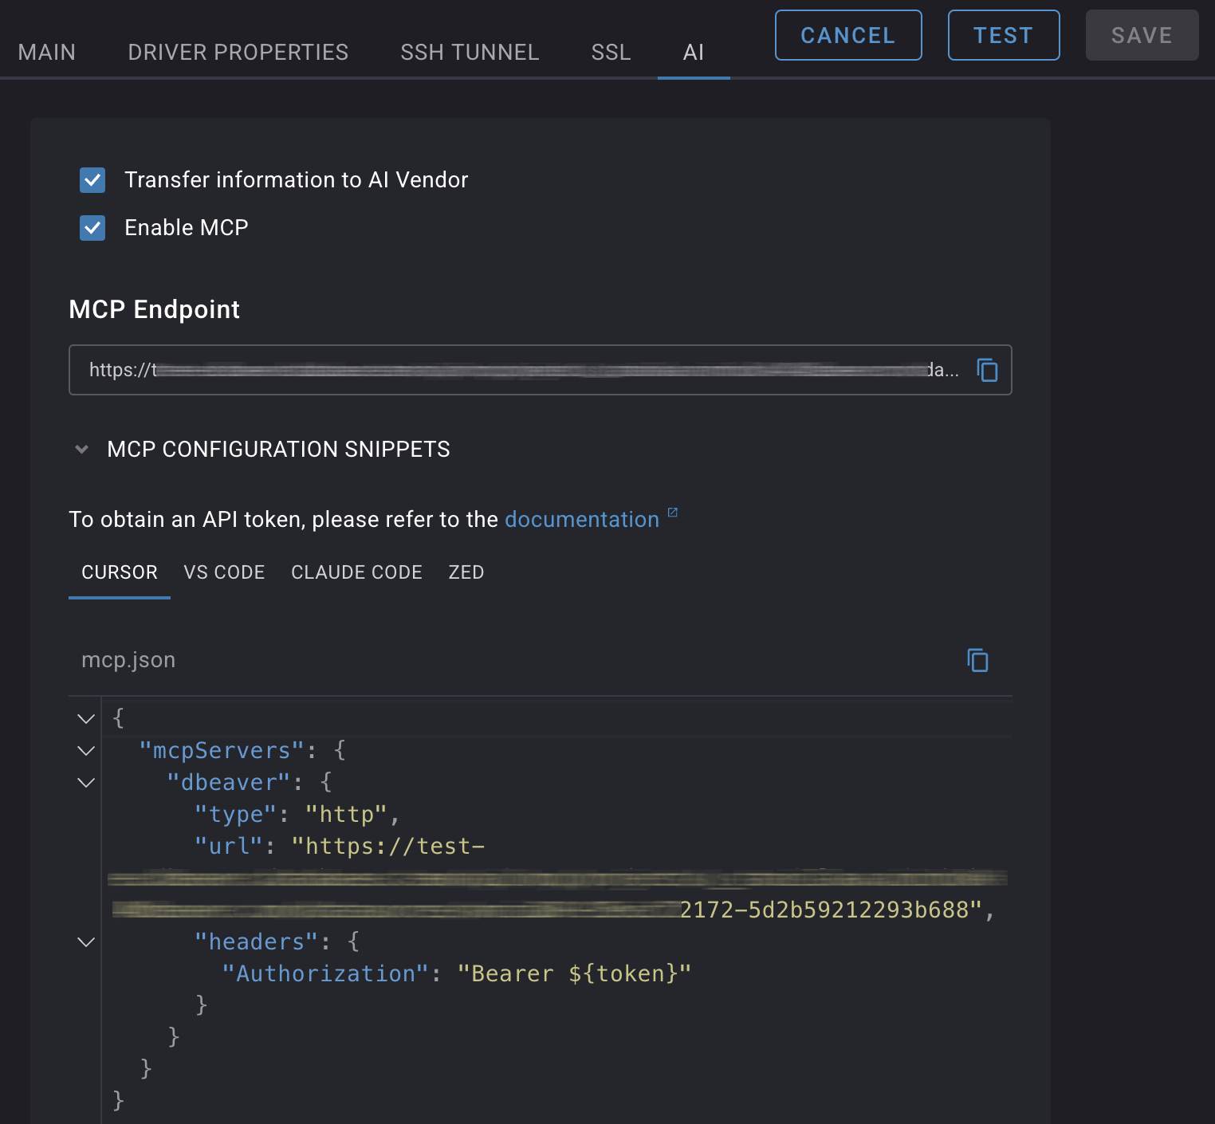1215x1124 pixels.
Task: Open the SSH Tunnel tab
Action: point(470,53)
